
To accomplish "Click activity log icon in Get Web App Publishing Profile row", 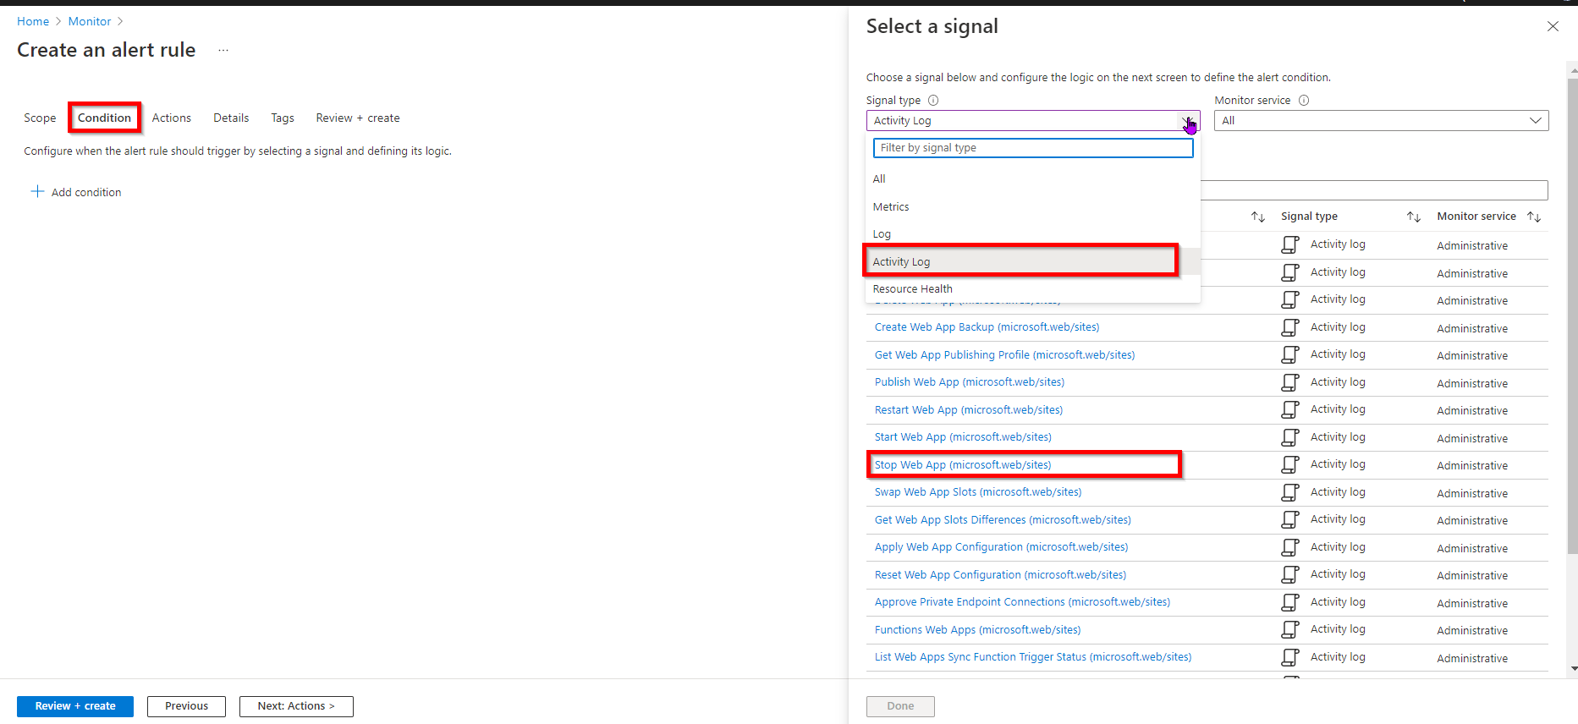I will pyautogui.click(x=1290, y=354).
